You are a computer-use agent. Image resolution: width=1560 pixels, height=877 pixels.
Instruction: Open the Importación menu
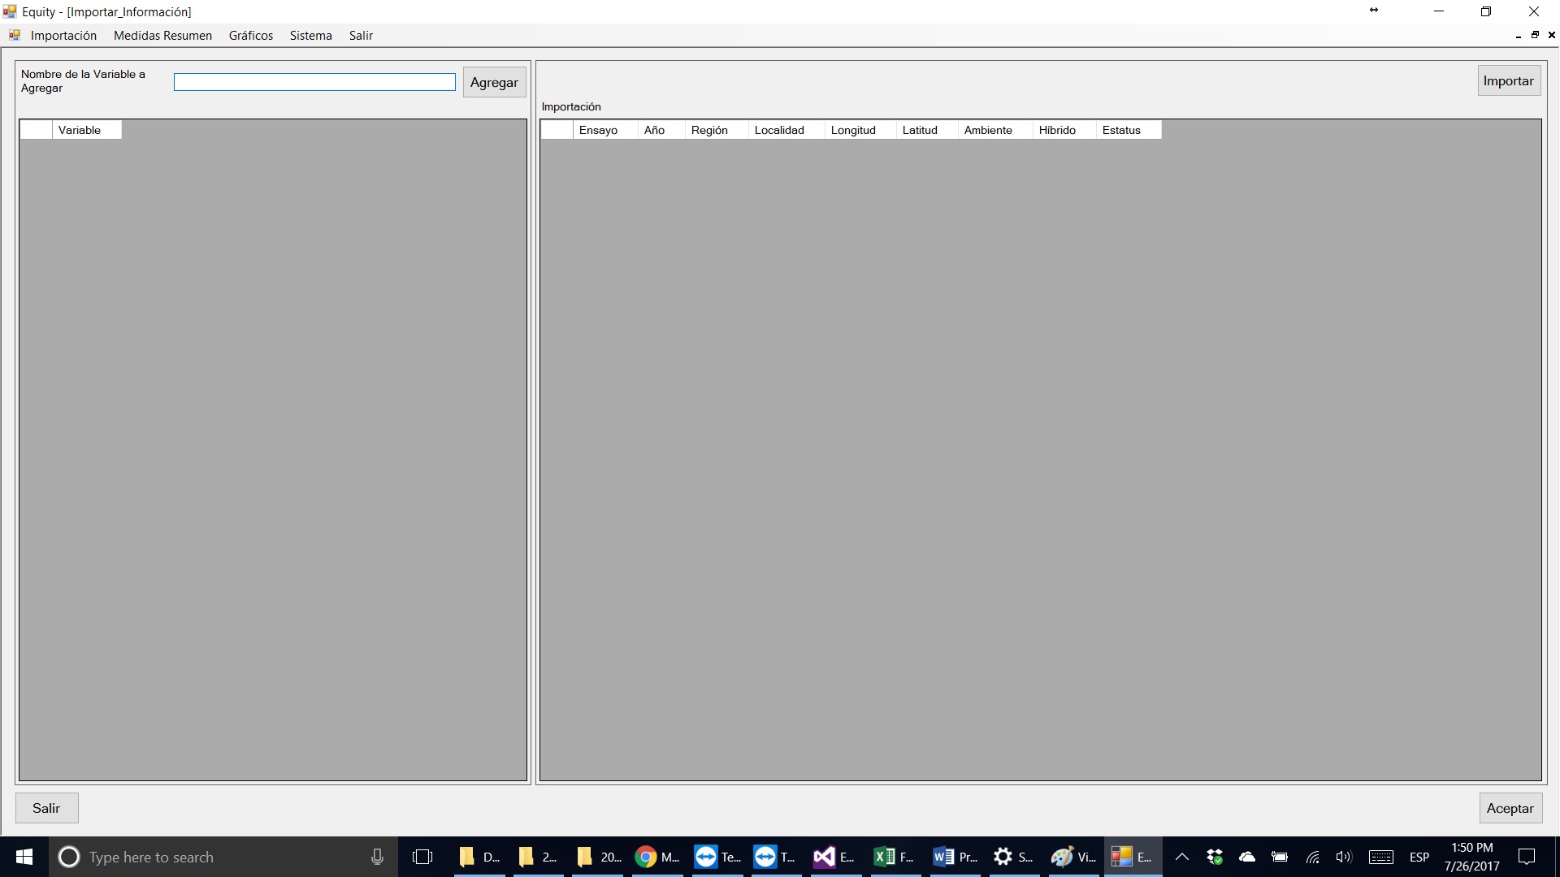(x=63, y=36)
